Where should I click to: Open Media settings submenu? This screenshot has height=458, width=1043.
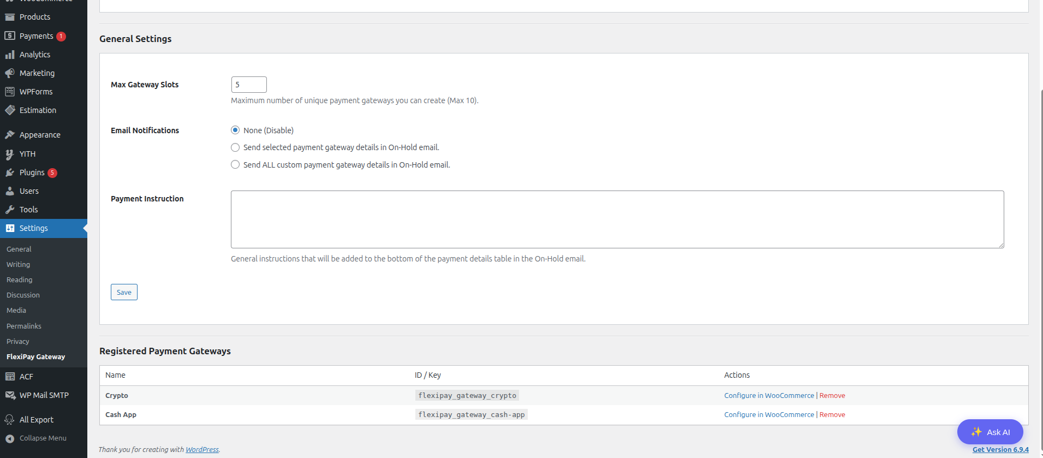coord(16,310)
